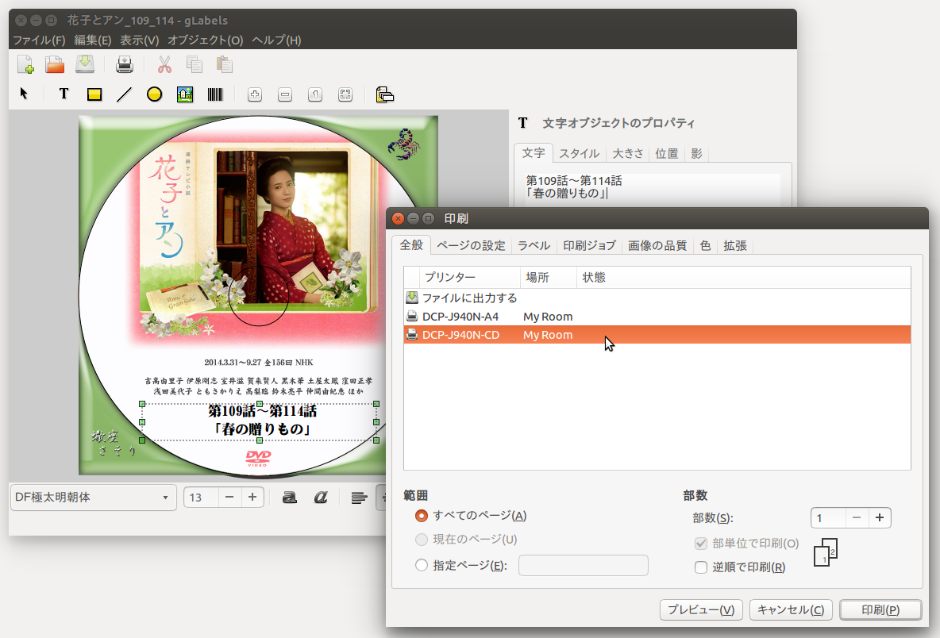Open a file with the folder icon
This screenshot has height=638, width=940.
55,64
